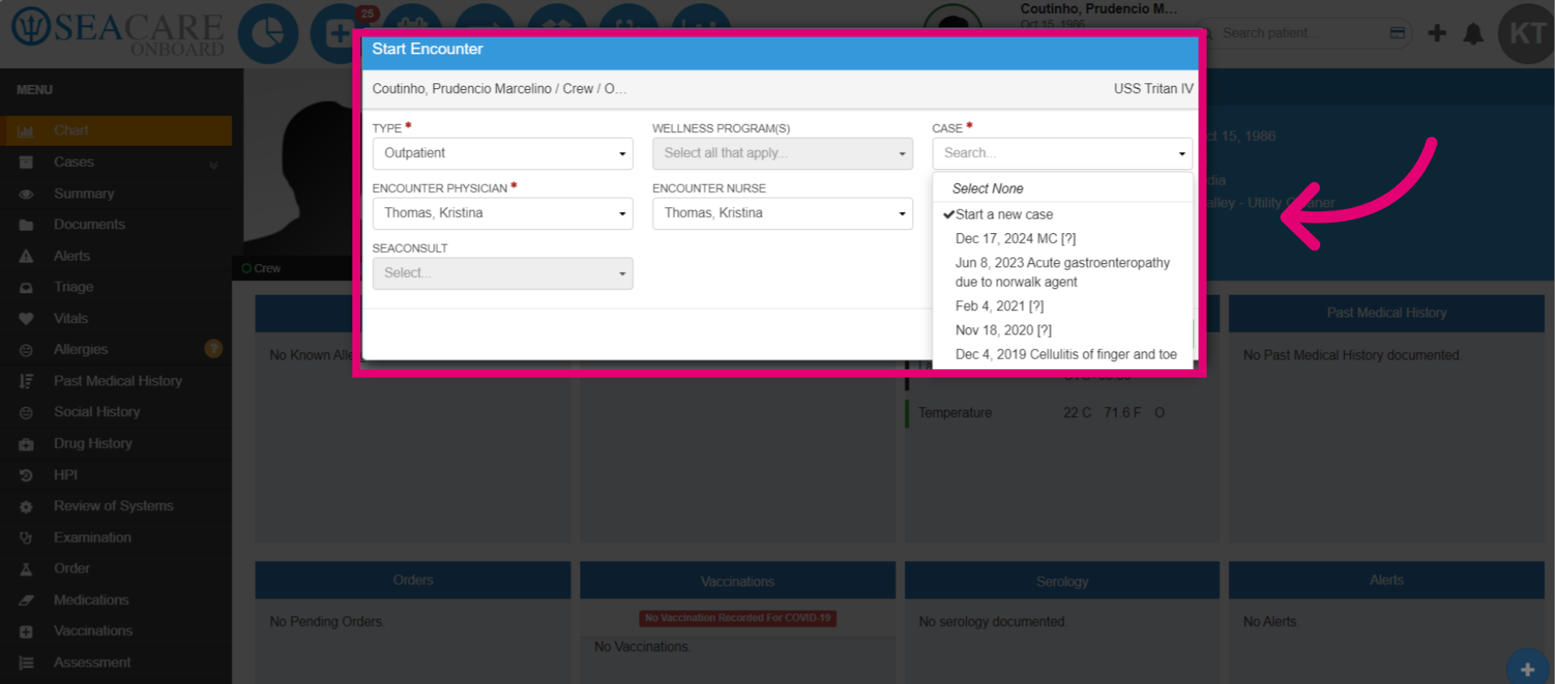Screen dimensions: 1555x684
Task: Select the Dec 17, 2024 MC case
Action: 1062,239
